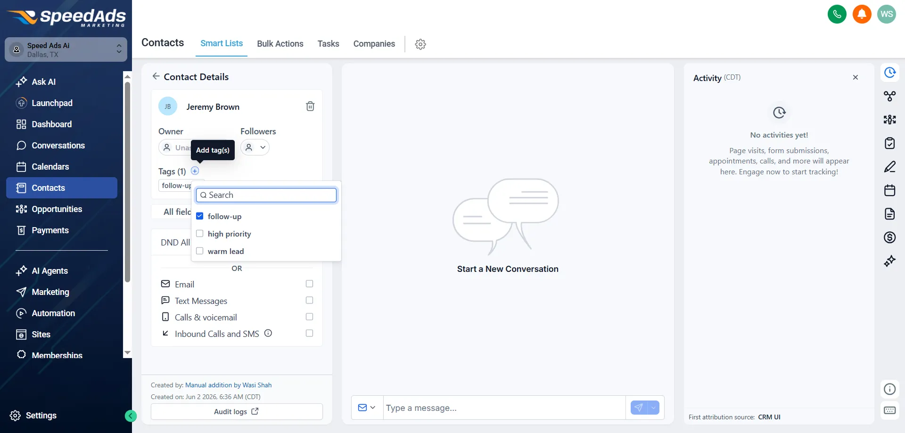Screen dimensions: 905x433
Task: Open the contacts settings gear
Action: [x=420, y=44]
